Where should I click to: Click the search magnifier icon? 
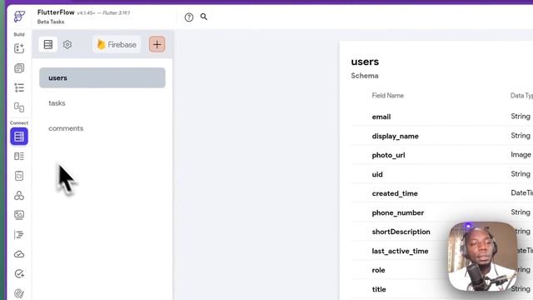pos(203,17)
